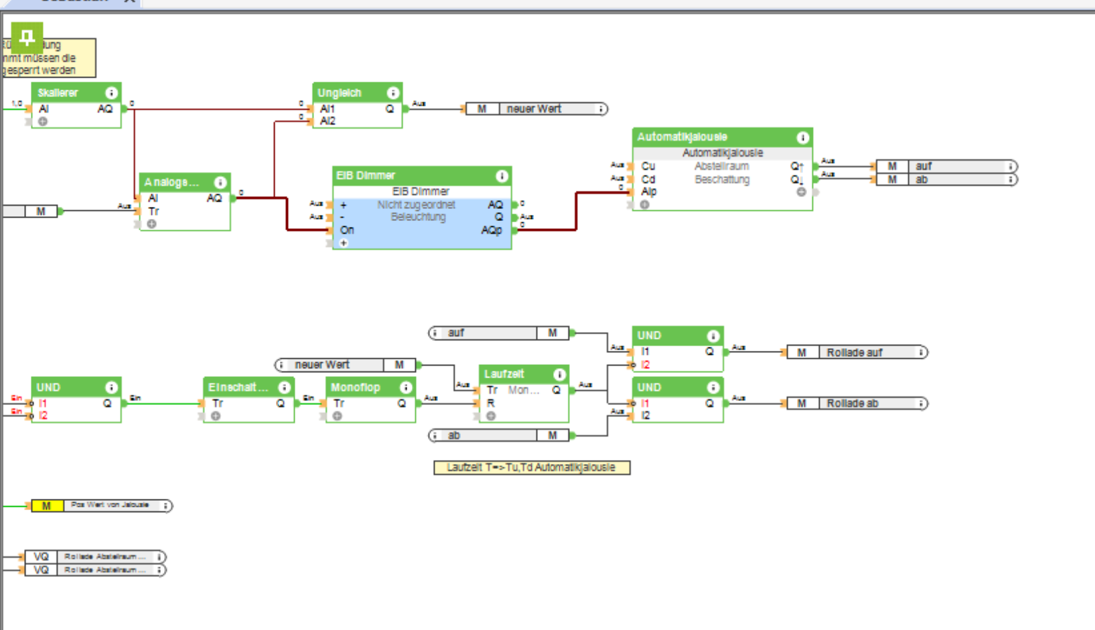This screenshot has width=1095, height=630.
Task: Add an input on the Analoge... block
Action: (152, 224)
